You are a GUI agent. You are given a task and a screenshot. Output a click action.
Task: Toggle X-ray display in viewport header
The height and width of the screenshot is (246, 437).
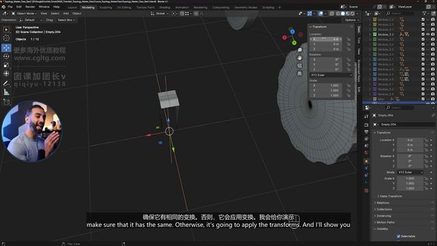click(x=332, y=14)
